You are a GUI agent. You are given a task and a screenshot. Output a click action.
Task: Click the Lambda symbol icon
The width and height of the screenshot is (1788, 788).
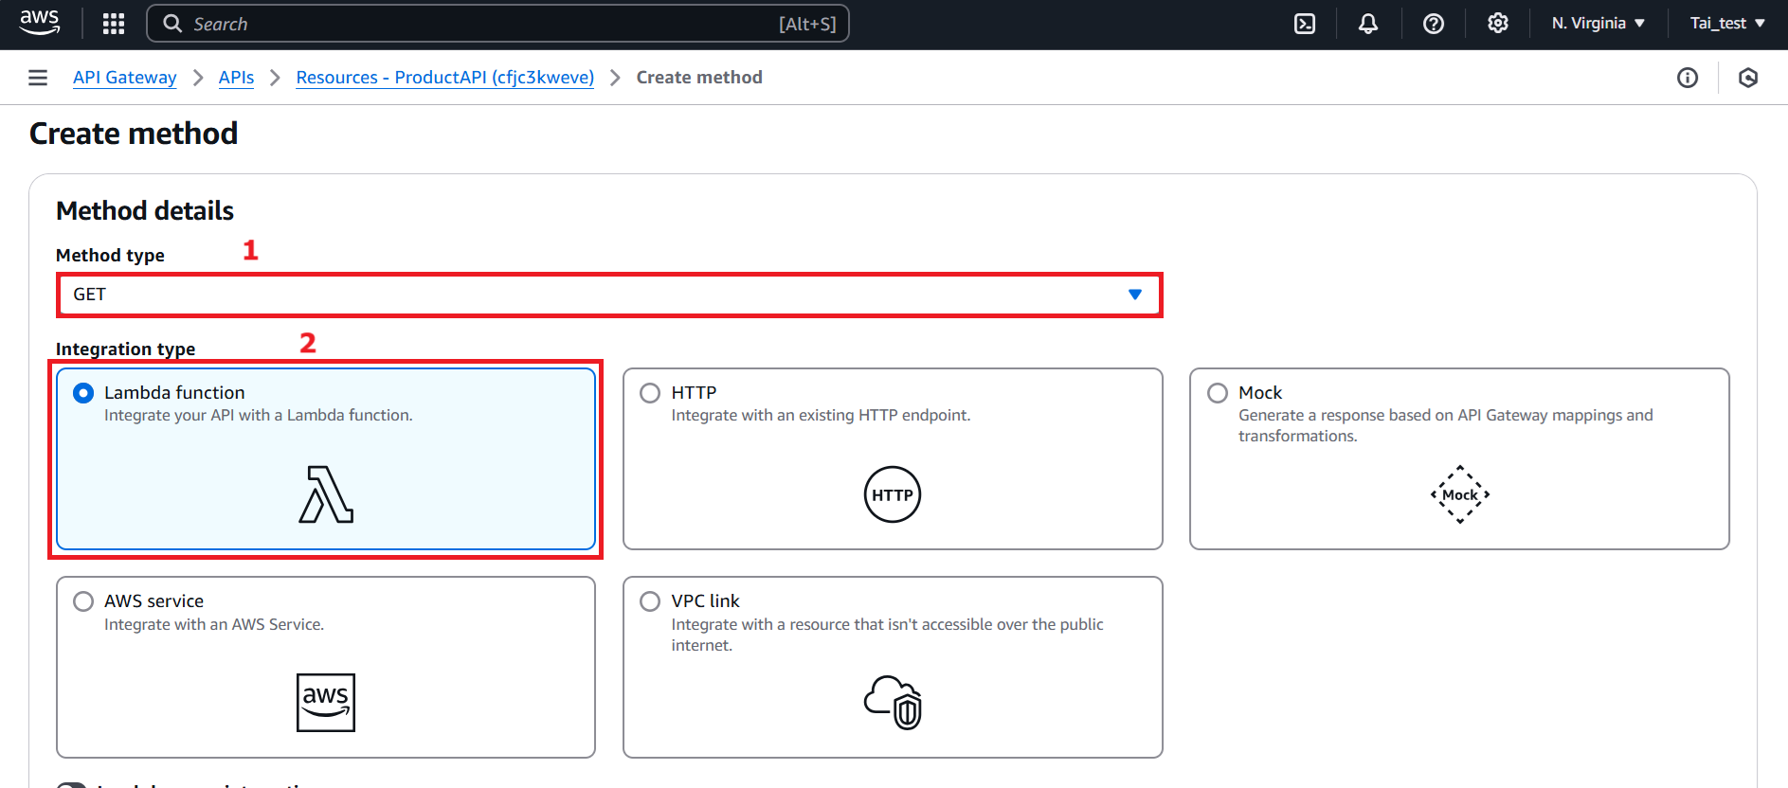tap(326, 494)
